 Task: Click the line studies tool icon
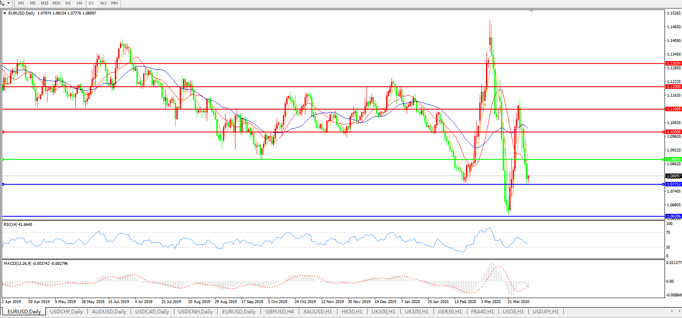[x=2, y=3]
